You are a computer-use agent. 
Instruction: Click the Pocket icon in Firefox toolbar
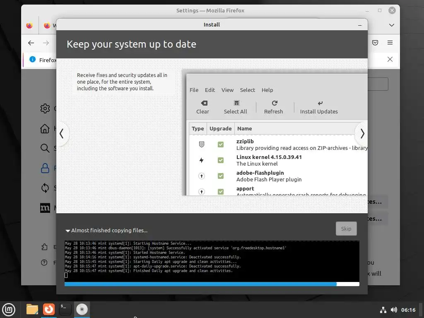tap(375, 43)
